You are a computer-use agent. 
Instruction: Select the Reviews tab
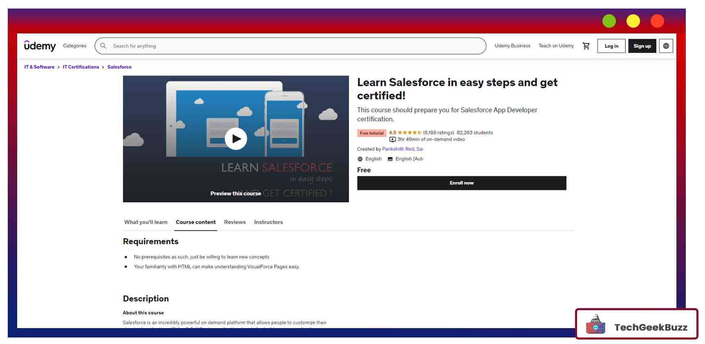[x=235, y=222]
